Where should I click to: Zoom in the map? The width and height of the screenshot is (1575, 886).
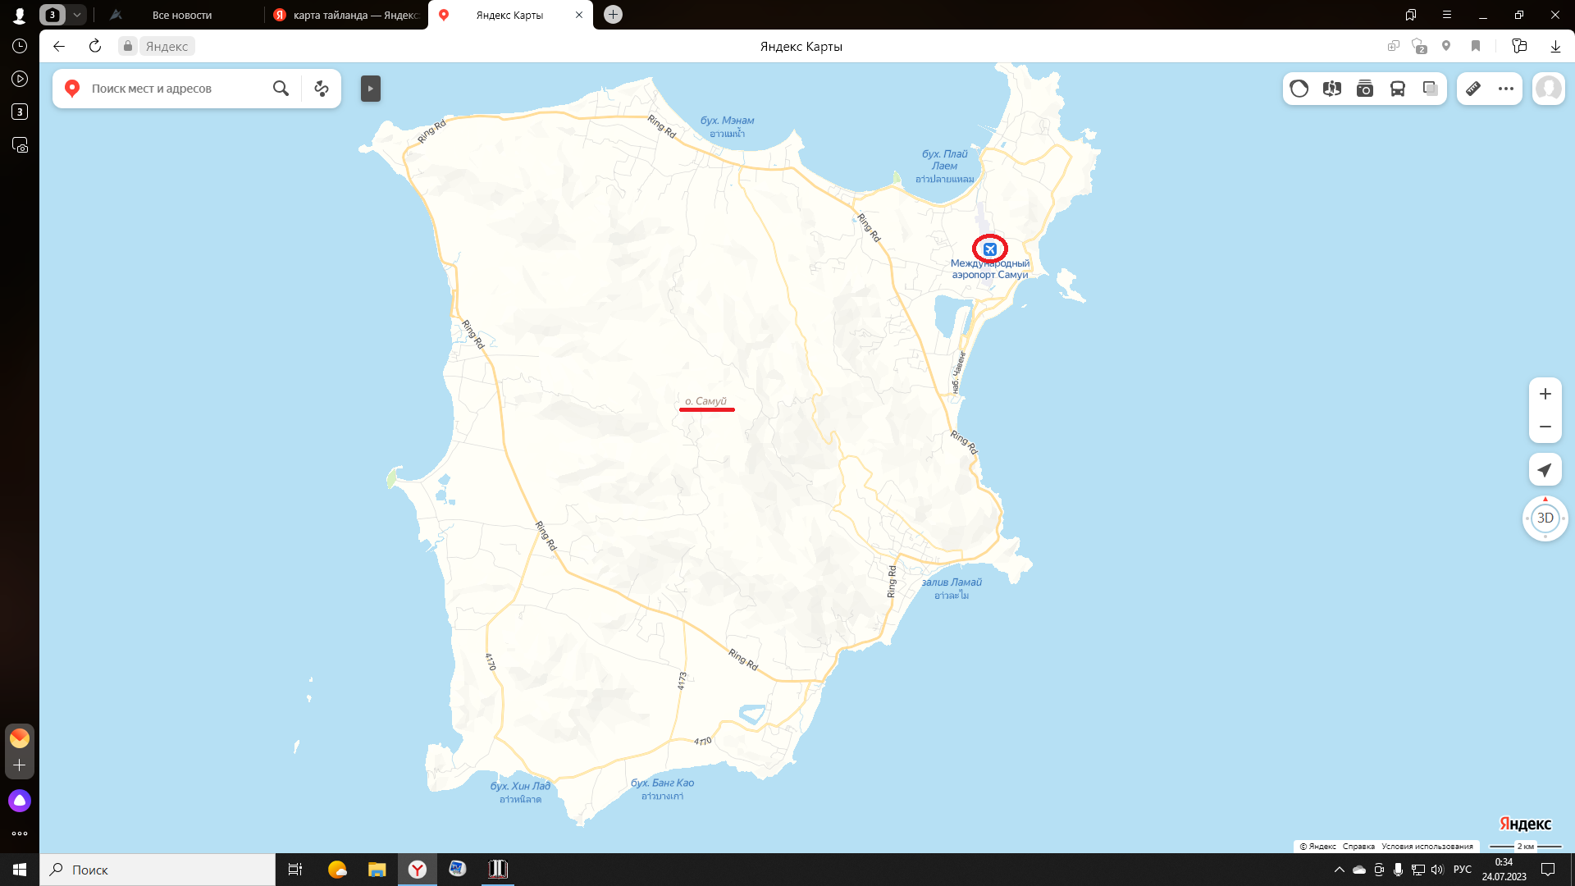1545,394
